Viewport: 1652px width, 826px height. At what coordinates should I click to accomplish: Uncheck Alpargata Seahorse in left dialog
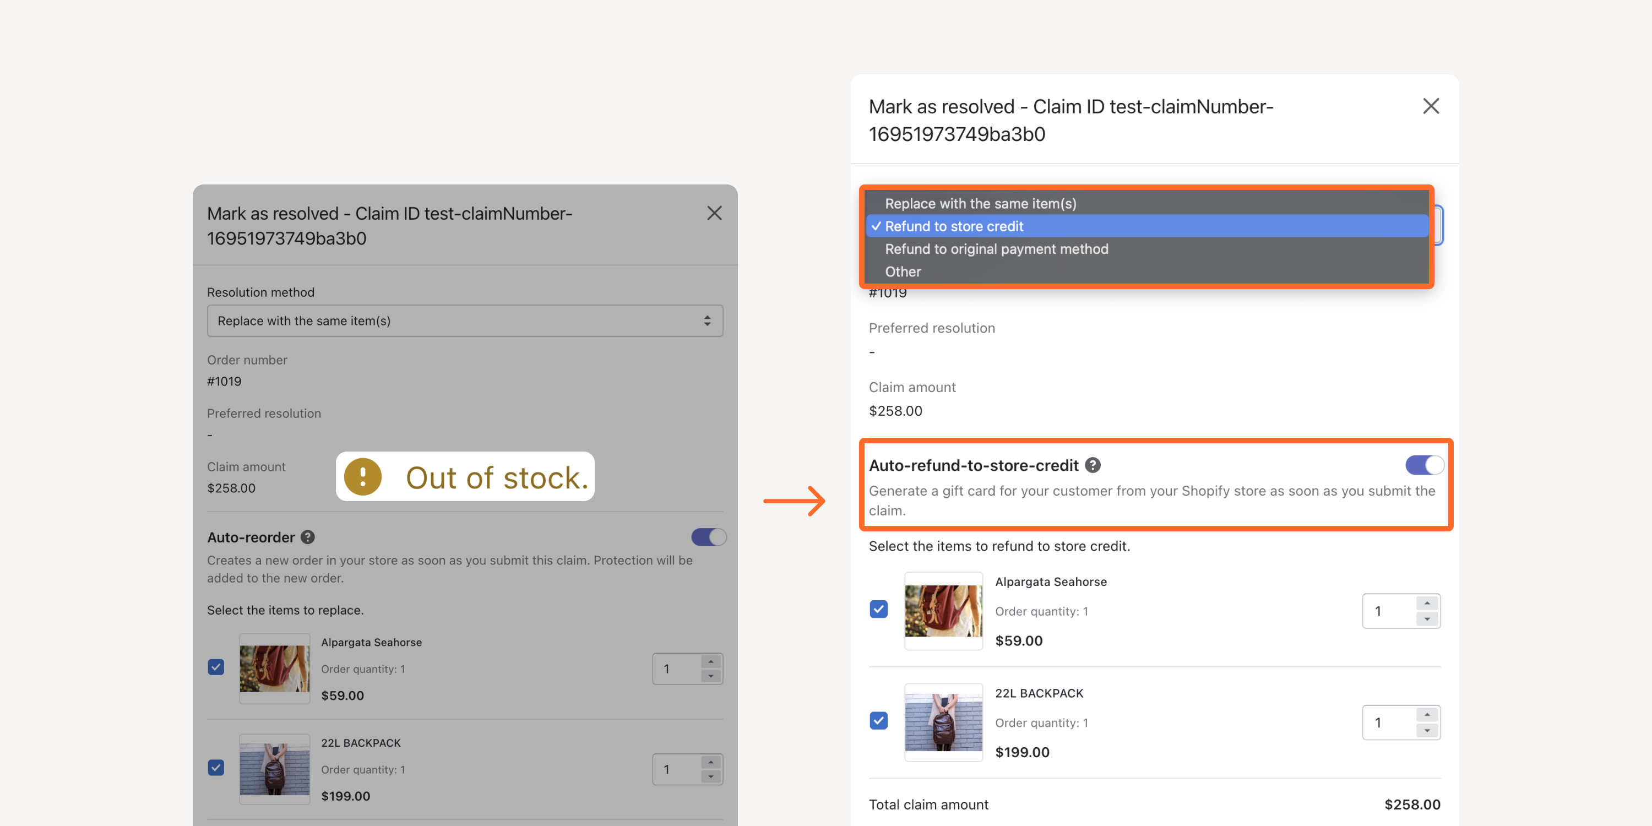216,667
